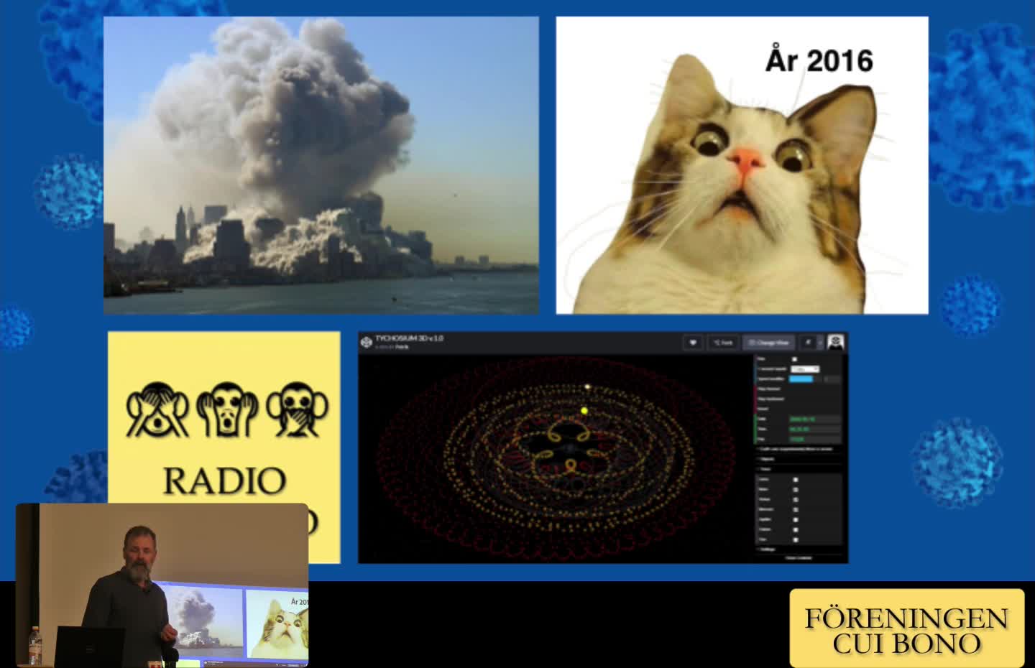
Task: Toggle the Saturn trace checkbox
Action: [796, 529]
